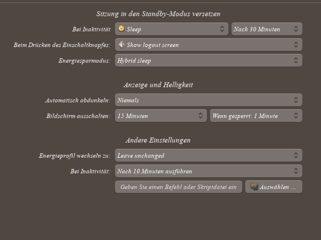Click the "Energieprofil wechseln zu:" label

(74, 156)
